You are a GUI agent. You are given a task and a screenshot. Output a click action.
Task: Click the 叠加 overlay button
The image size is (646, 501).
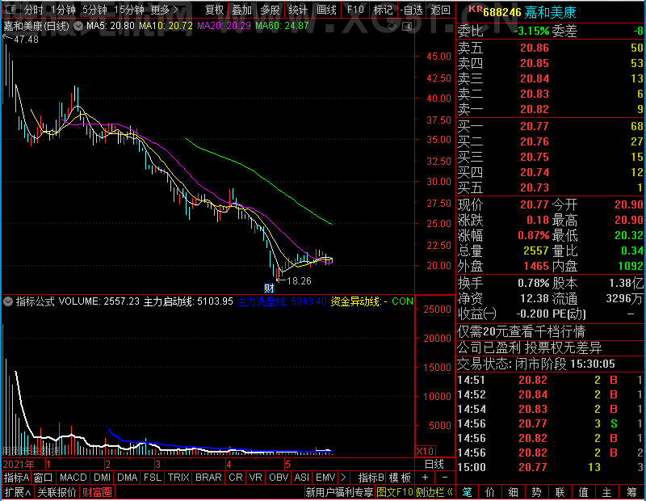pos(241,10)
